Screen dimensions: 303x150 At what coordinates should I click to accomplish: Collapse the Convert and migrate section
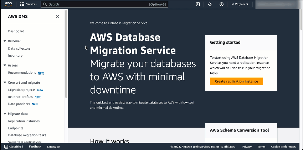point(5,83)
